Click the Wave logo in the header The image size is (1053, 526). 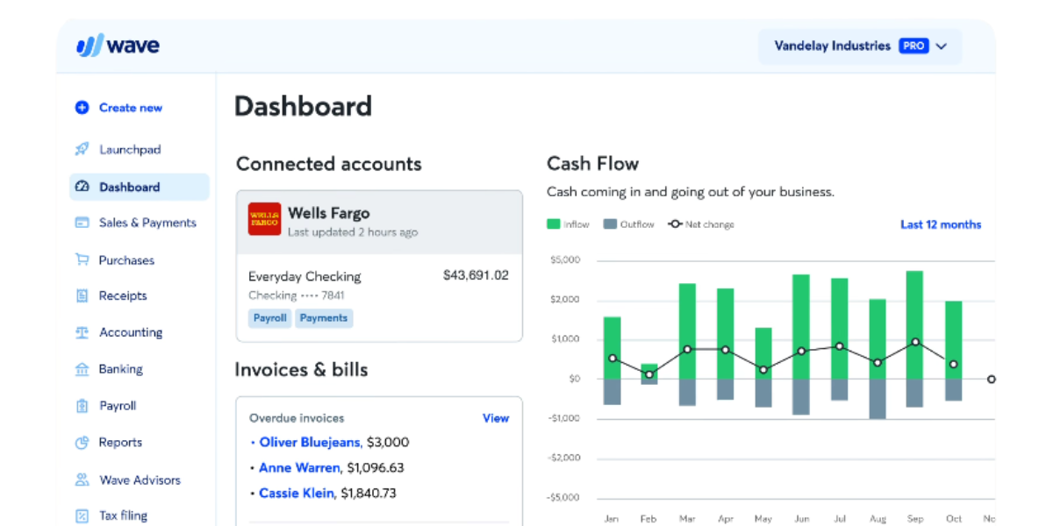pos(118,45)
